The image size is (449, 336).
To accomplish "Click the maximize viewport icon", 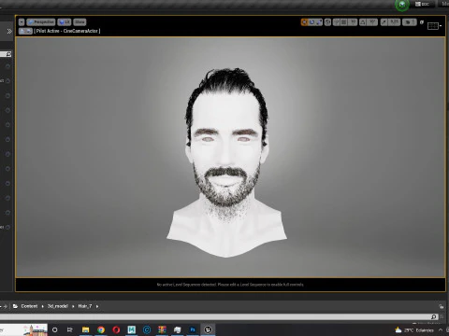I will point(422,22).
